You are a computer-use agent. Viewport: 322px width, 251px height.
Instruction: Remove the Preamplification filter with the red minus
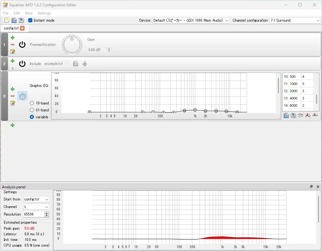point(13,45)
